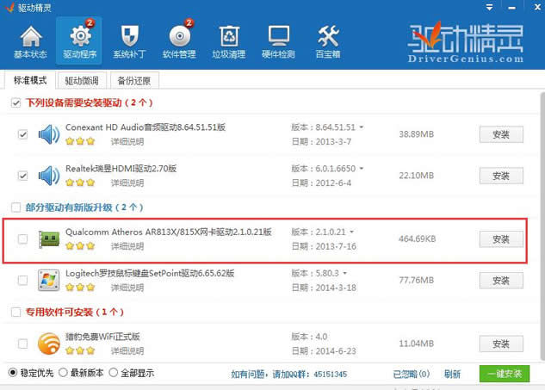Click the Conexant HD Audio speaker icon
Screen dimensions: 545x390
point(49,134)
